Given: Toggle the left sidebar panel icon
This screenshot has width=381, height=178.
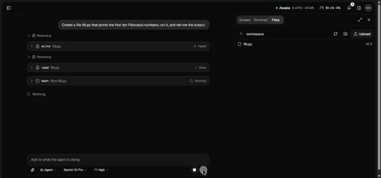Looking at the screenshot, I should pyautogui.click(x=8, y=8).
